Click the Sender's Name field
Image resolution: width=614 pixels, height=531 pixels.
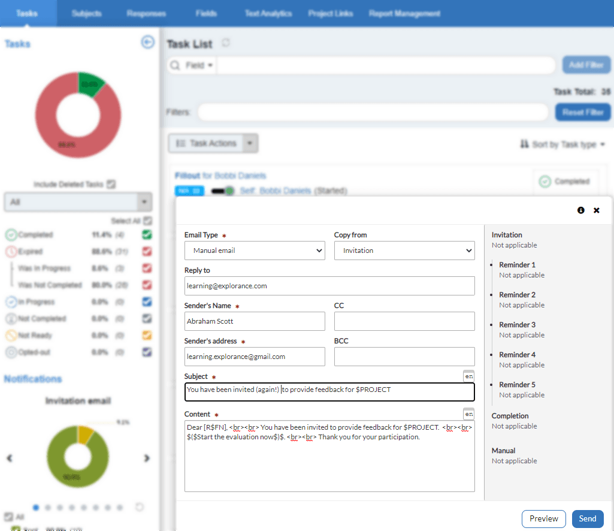[255, 321]
